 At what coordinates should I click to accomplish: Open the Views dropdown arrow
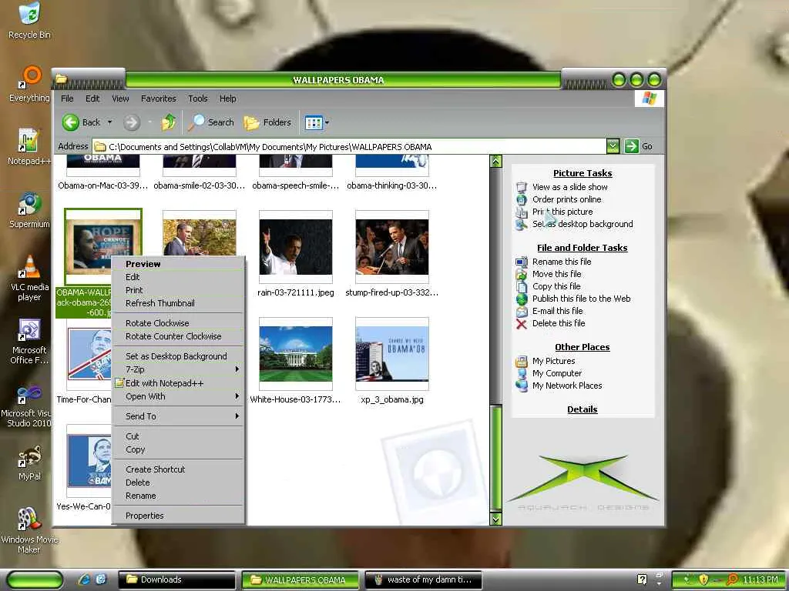click(327, 122)
